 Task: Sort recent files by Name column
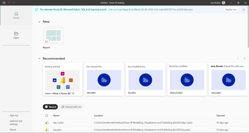(56, 116)
